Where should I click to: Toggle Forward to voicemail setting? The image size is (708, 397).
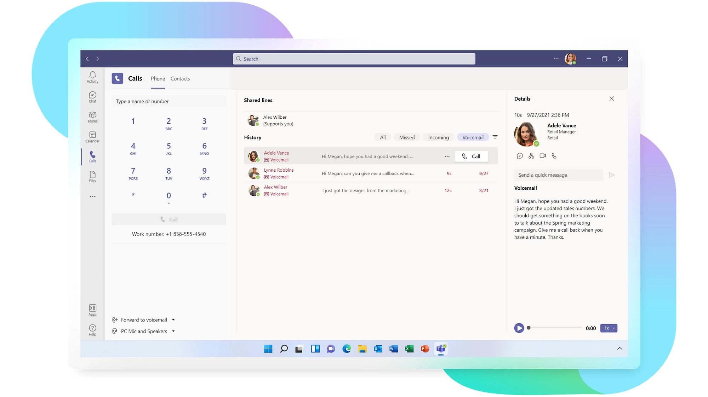point(142,319)
